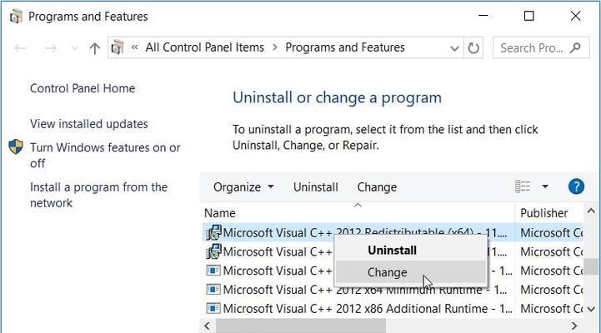The image size is (601, 333).
Task: Click the address bar Control Panel icon
Action: pyautogui.click(x=118, y=47)
